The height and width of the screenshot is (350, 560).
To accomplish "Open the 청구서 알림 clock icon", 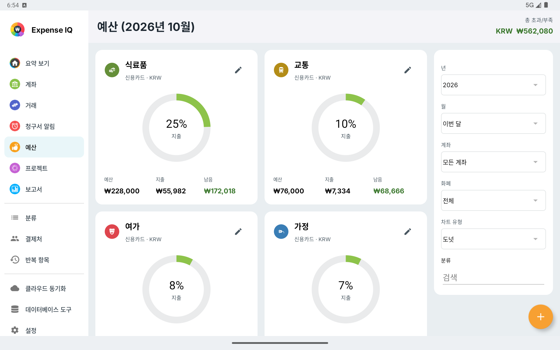I will [x=15, y=126].
